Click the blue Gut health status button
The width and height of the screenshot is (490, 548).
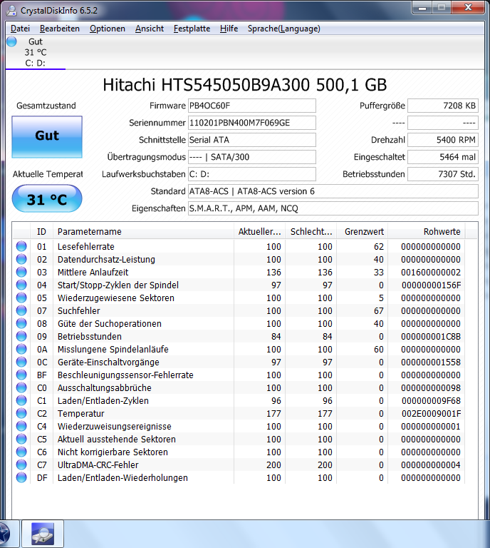pos(47,137)
